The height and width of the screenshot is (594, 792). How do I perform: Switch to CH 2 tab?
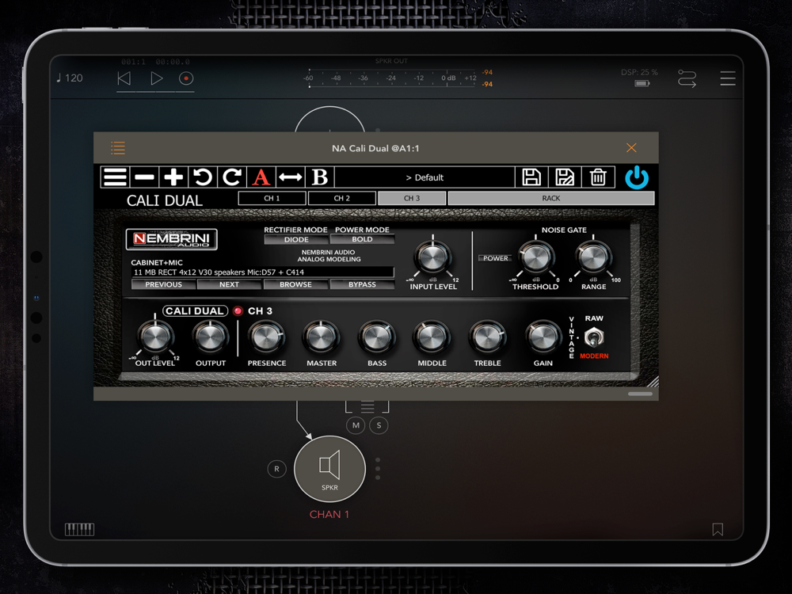(342, 198)
